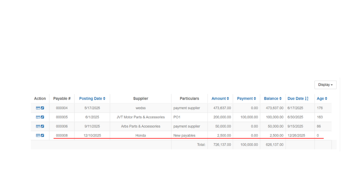Click the Arbs Parts & Accessories supplier cell
Image resolution: width=343 pixels, height=193 pixels.
tap(140, 127)
